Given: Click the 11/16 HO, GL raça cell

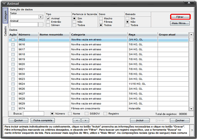Looking at the screenshot, I should point(143,84).
